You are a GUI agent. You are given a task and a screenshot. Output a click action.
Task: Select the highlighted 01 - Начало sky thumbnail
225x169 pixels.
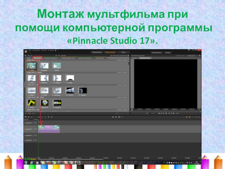[31, 66]
